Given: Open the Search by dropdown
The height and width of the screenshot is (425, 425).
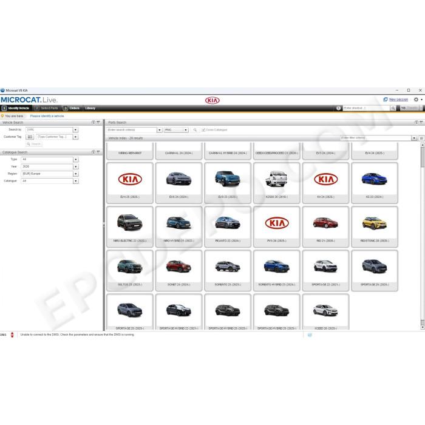Looking at the screenshot, I should tap(76, 130).
